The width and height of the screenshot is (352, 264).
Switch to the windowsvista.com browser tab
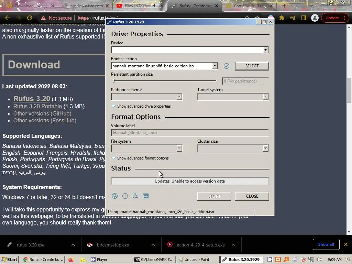[x=86, y=6]
